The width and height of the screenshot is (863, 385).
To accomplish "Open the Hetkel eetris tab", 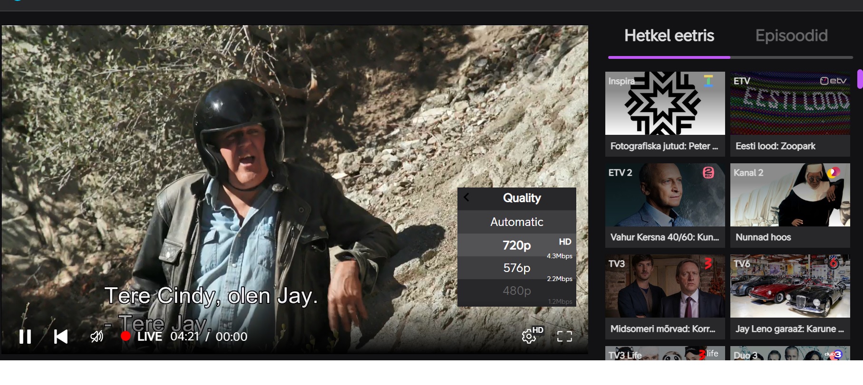I will click(669, 36).
